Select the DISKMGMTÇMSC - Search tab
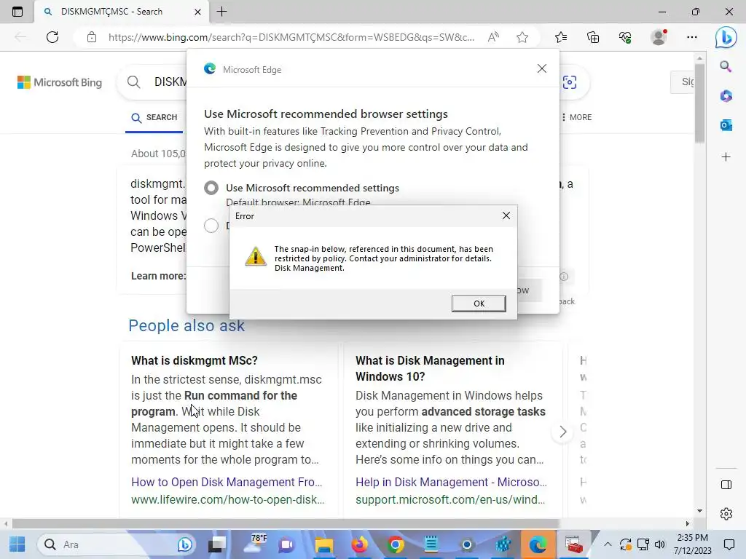 122,12
